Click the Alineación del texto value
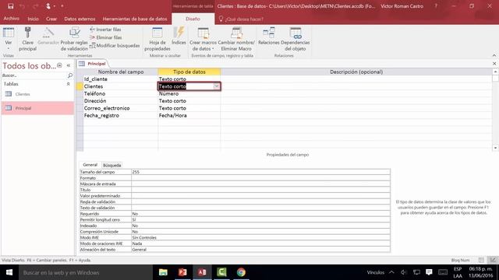Image resolution: width=499 pixels, height=280 pixels. coord(260,250)
